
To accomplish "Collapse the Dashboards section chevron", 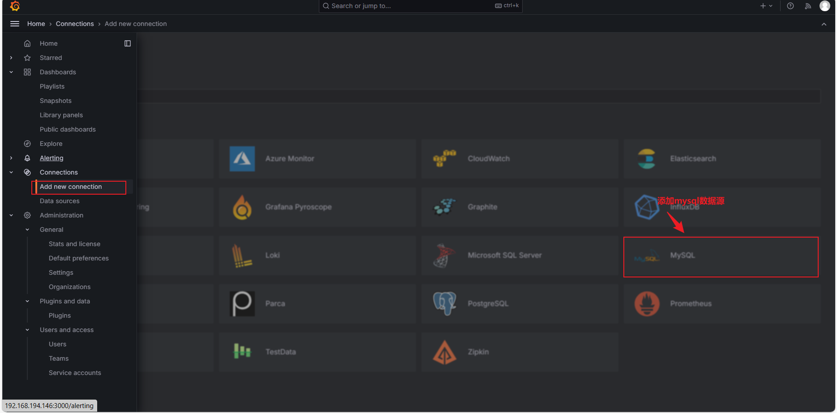I will (11, 72).
